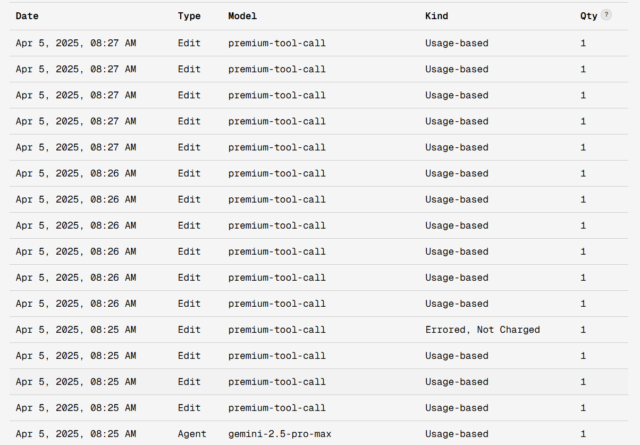The width and height of the screenshot is (640, 445).
Task: Select premium-tool-call in the errored row
Action: pos(277,330)
